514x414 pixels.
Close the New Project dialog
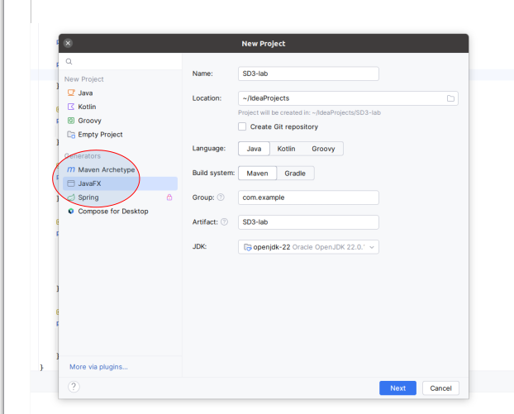point(69,43)
